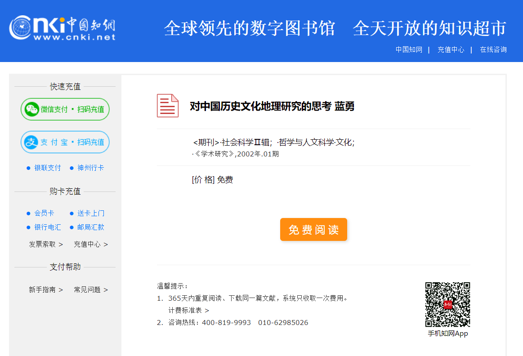Open 新手指南 help page
The image size is (523, 356).
(46, 290)
